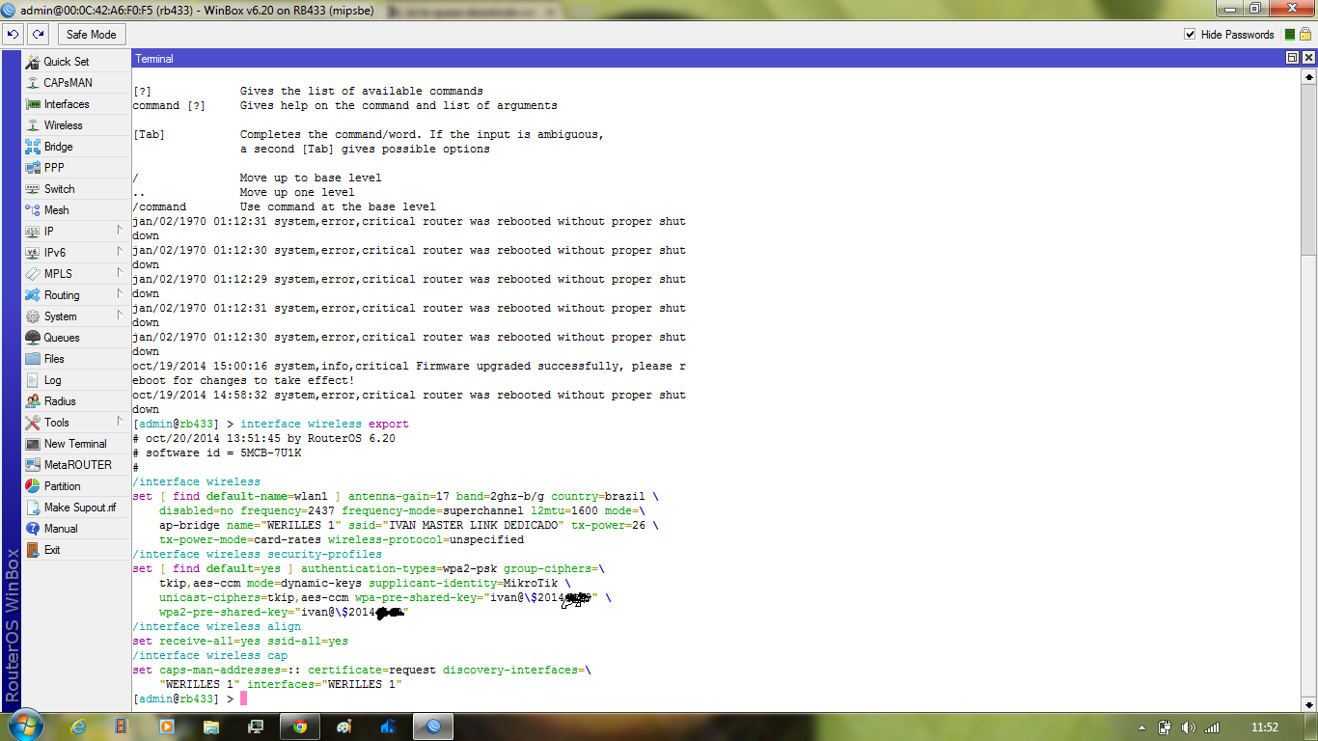
Task: Open CAPsMAN via its sidebar icon
Action: (32, 82)
